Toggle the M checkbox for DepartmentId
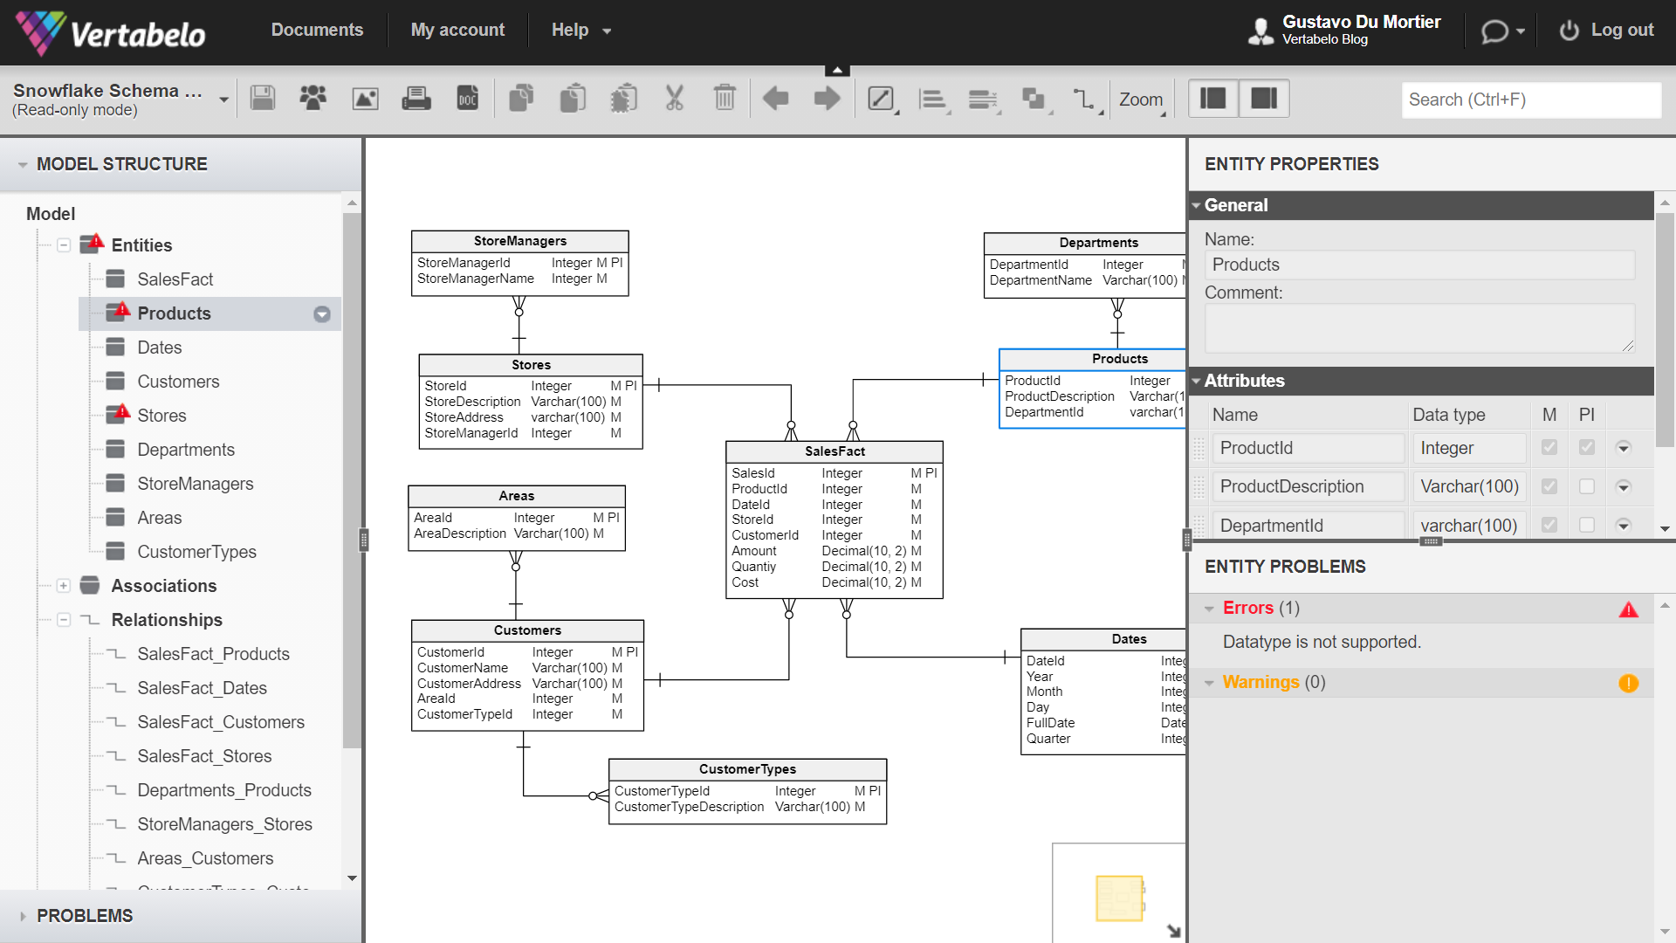The width and height of the screenshot is (1676, 943). click(1552, 527)
